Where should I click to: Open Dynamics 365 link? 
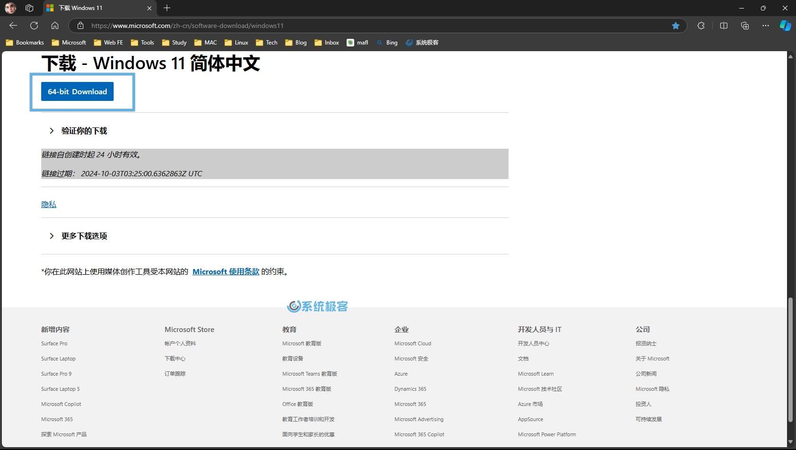410,389
